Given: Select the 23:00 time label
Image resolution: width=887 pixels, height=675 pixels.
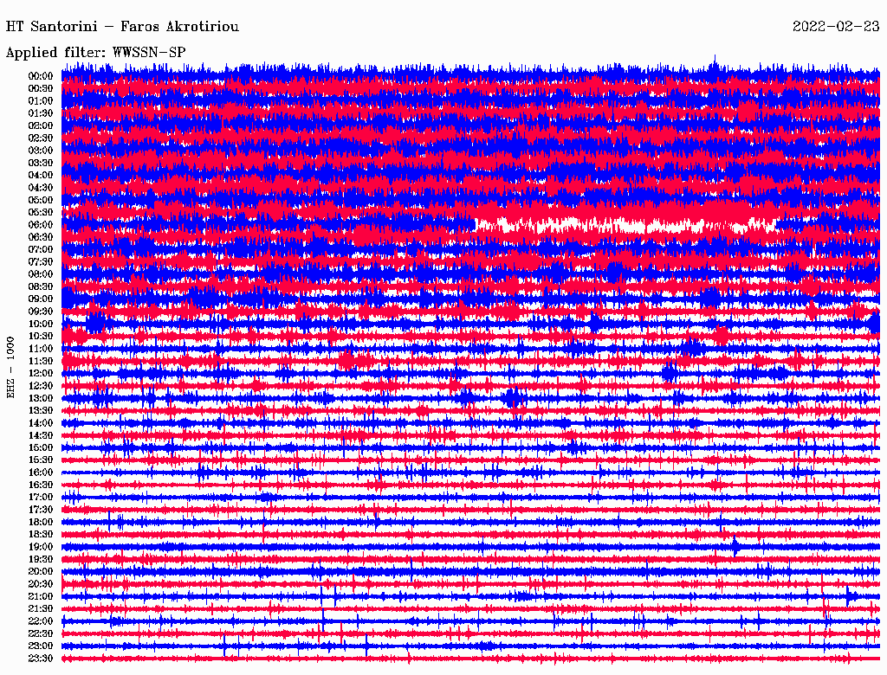Looking at the screenshot, I should (x=41, y=646).
